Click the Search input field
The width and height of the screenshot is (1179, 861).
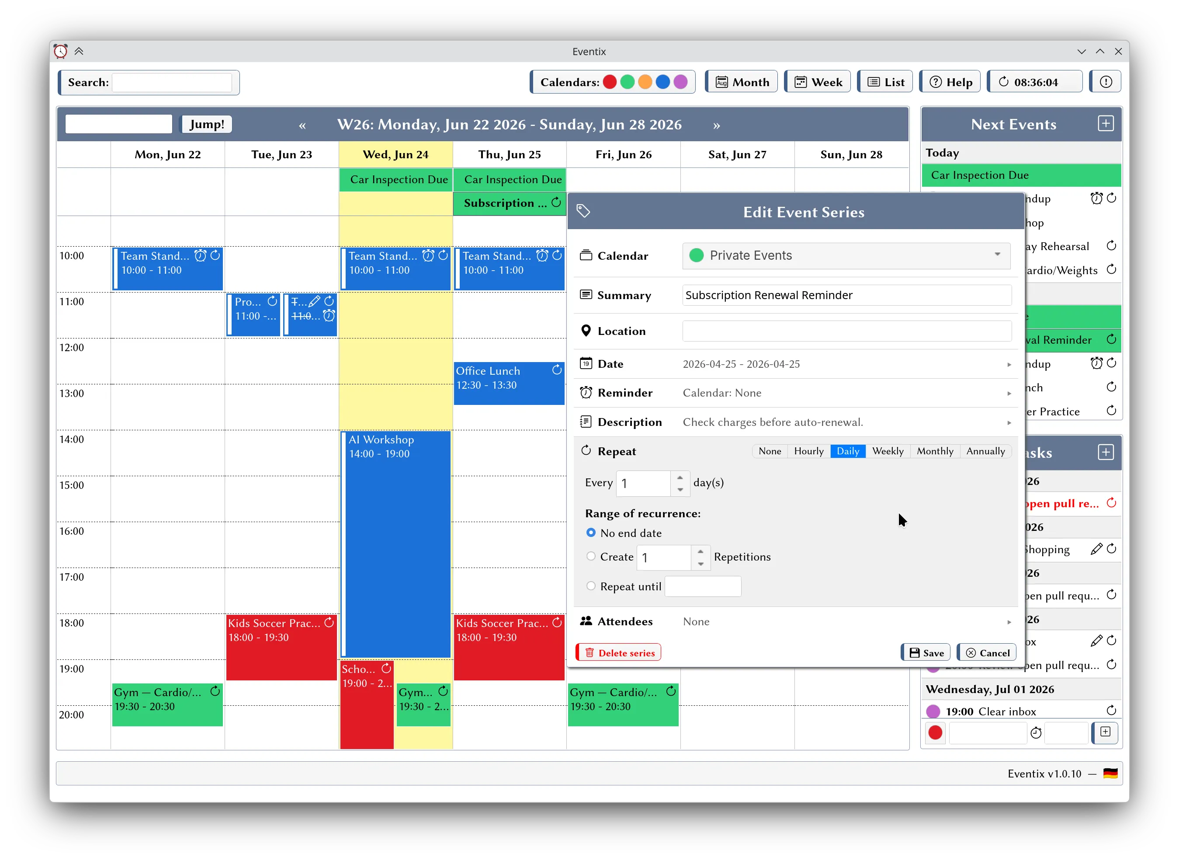pyautogui.click(x=172, y=82)
